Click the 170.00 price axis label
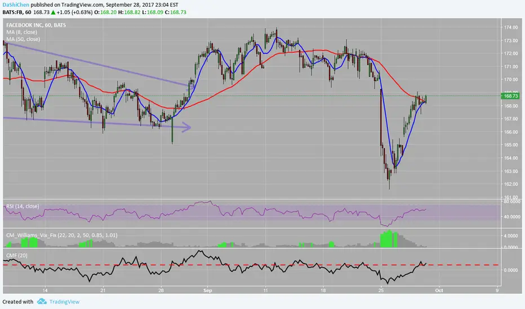 click(510, 80)
